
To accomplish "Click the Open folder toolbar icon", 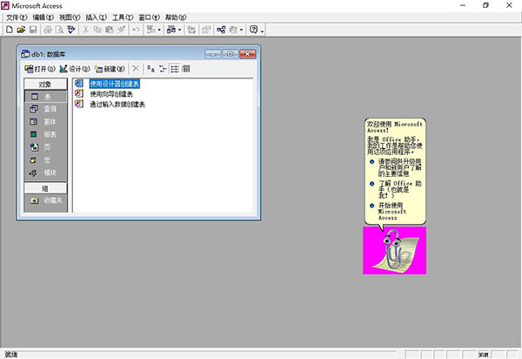I will point(20,30).
